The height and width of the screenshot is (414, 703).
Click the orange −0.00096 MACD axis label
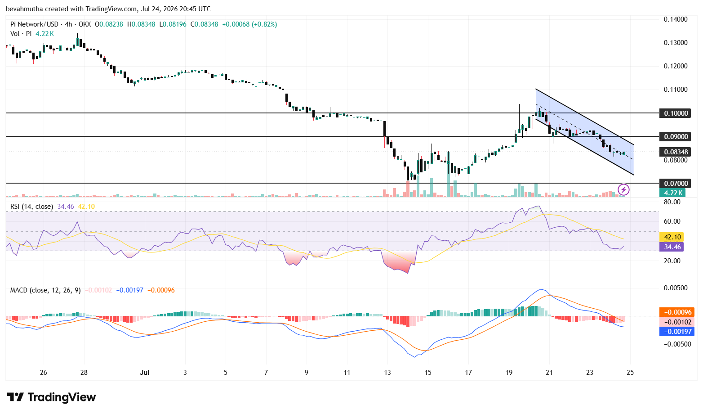pyautogui.click(x=676, y=312)
